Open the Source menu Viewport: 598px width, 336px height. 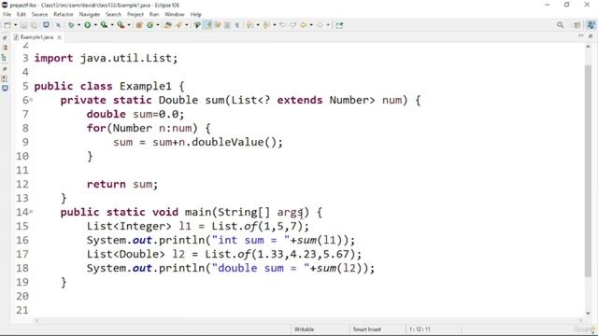click(39, 15)
